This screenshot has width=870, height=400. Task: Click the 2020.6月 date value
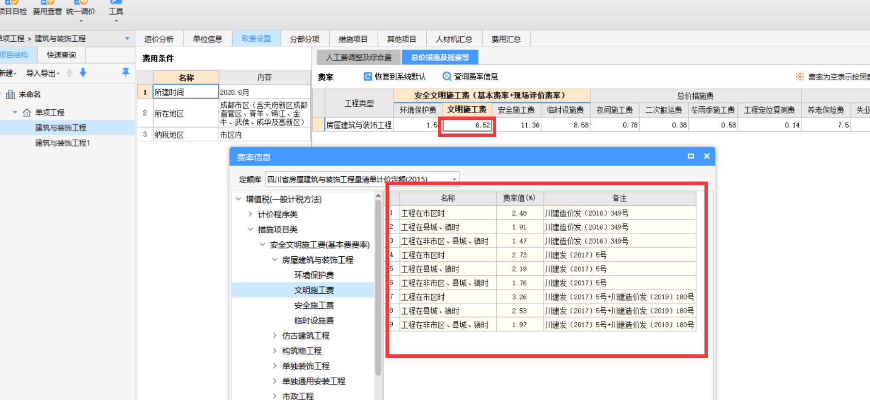[x=264, y=92]
